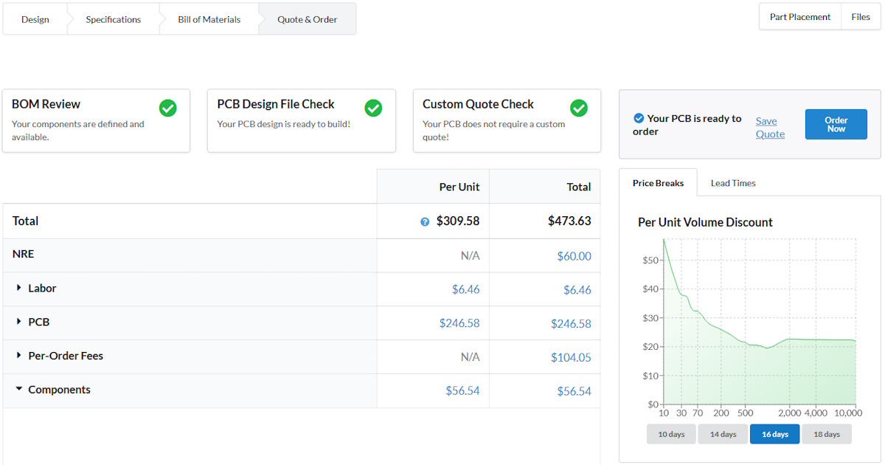Viewport: 885px width, 465px height.
Task: Select the 14 days lead time option
Action: (x=723, y=434)
